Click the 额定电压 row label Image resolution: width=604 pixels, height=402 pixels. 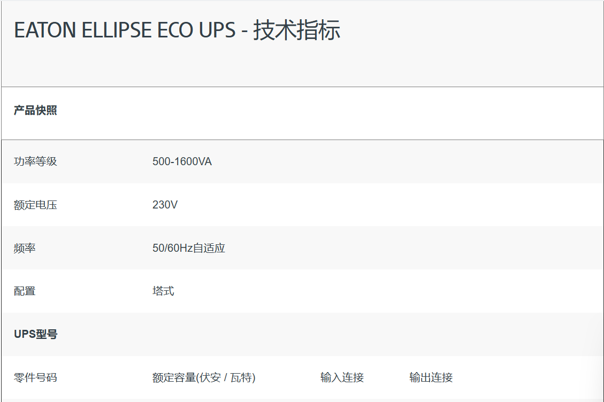(35, 205)
